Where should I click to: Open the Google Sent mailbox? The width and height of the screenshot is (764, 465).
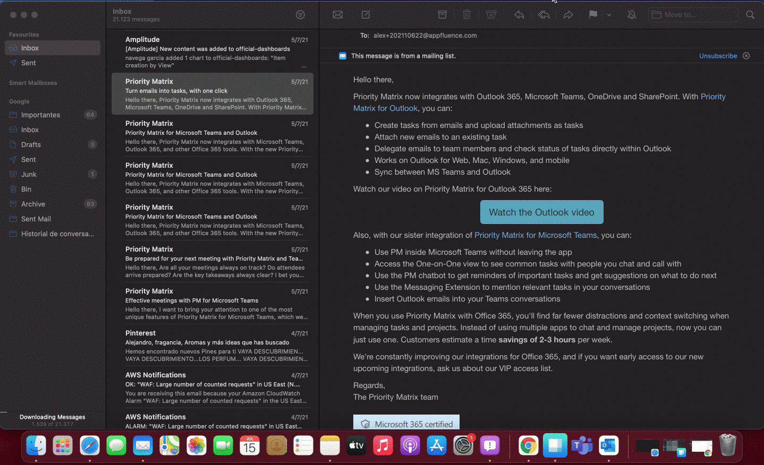click(x=53, y=159)
